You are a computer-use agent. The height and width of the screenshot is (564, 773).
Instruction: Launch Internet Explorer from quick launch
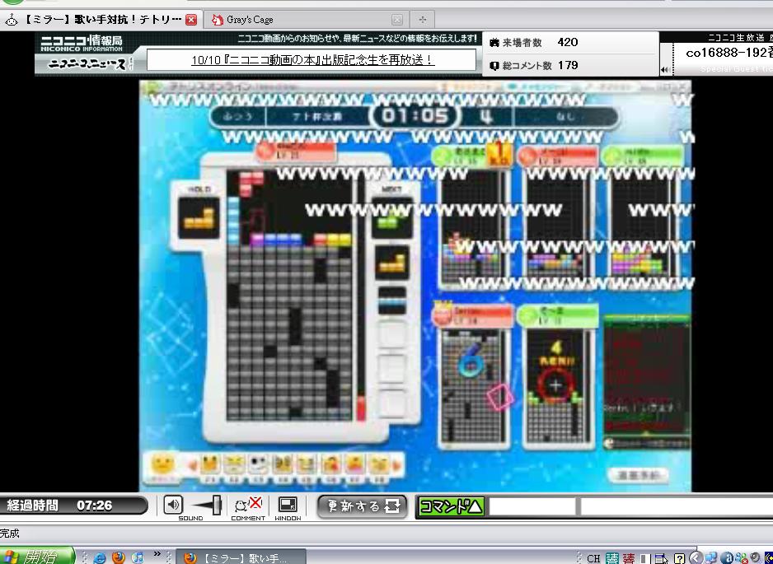pos(100,557)
